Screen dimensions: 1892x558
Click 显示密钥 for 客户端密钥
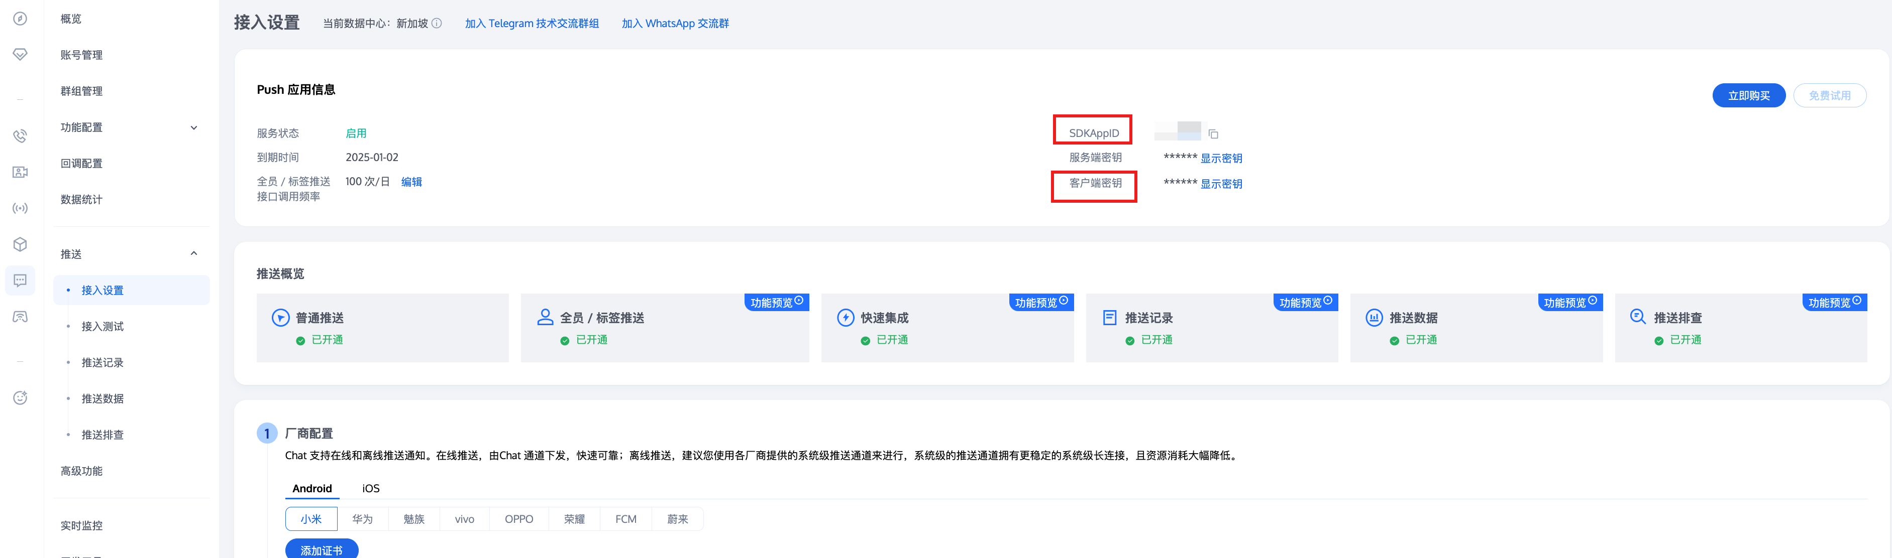1221,184
